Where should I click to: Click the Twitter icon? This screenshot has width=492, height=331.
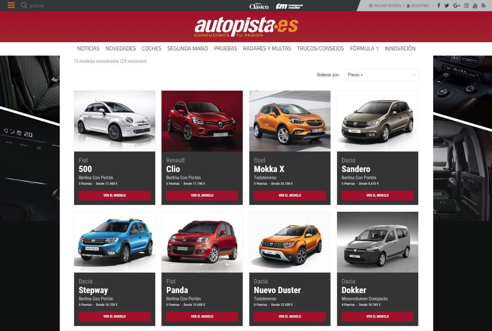coord(447,5)
